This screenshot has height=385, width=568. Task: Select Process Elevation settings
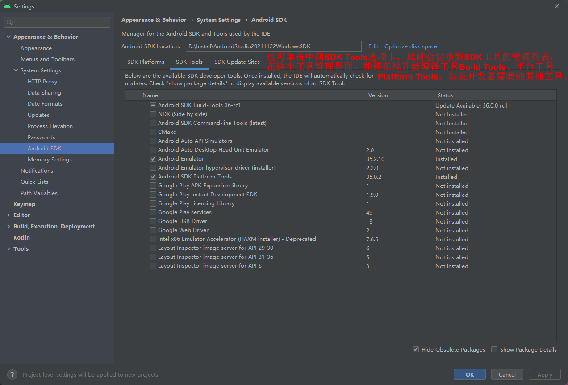50,126
